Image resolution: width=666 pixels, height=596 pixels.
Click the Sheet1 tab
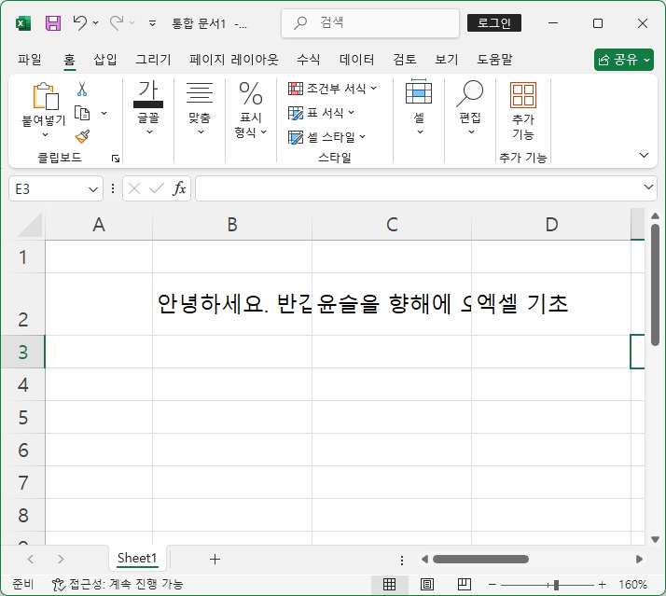point(137,558)
